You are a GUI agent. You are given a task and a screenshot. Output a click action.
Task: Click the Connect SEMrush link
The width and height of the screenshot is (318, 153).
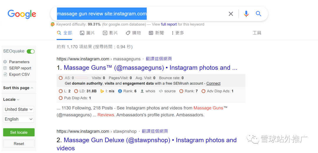coord(213,83)
